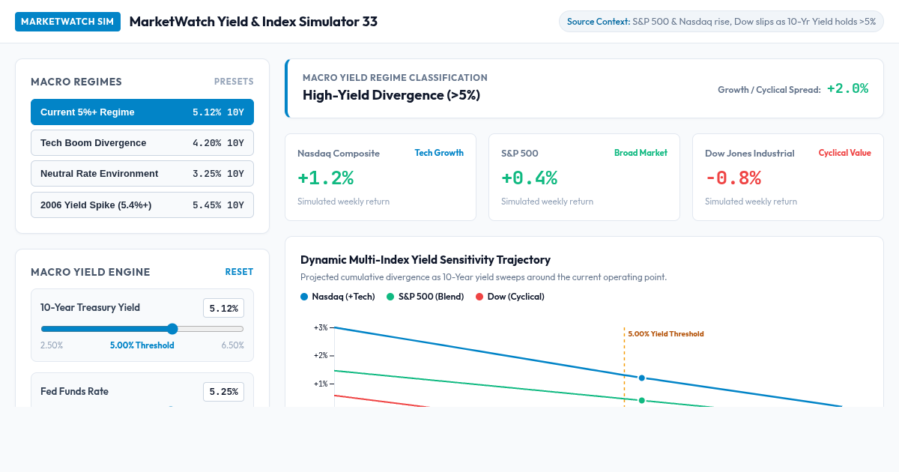Click the +2% y-axis label

[x=321, y=355]
